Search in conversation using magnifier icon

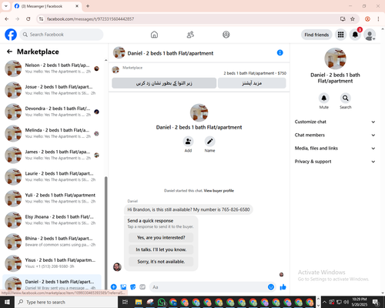click(346, 98)
